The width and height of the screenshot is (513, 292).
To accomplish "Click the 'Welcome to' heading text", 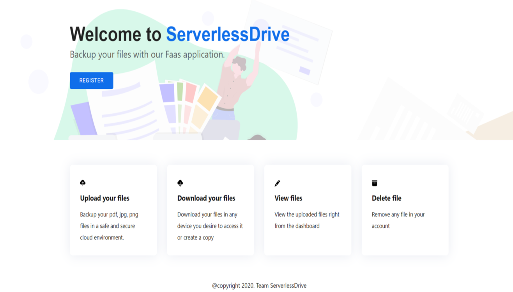I will tap(115, 34).
